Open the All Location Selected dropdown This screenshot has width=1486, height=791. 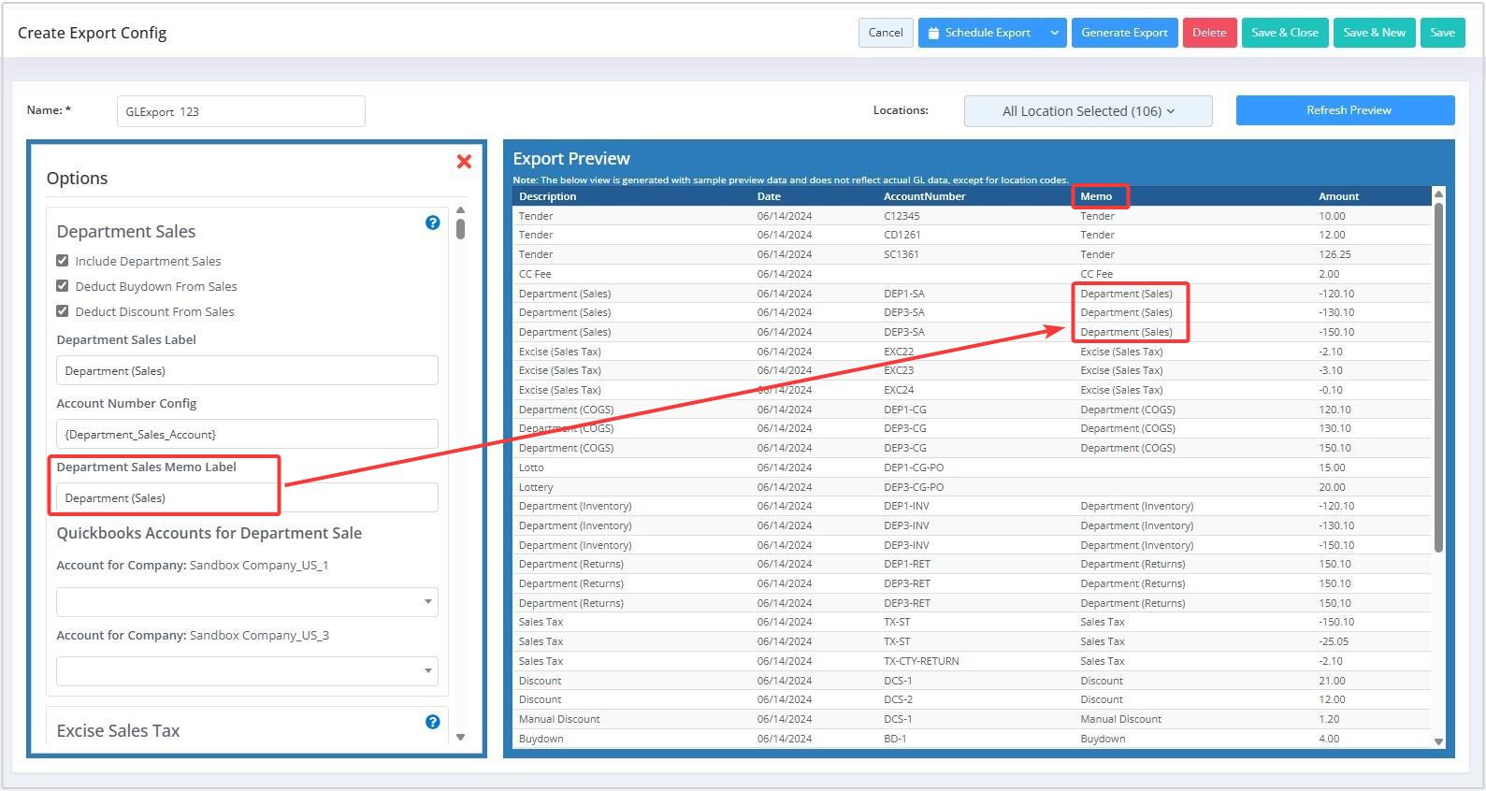(x=1088, y=111)
